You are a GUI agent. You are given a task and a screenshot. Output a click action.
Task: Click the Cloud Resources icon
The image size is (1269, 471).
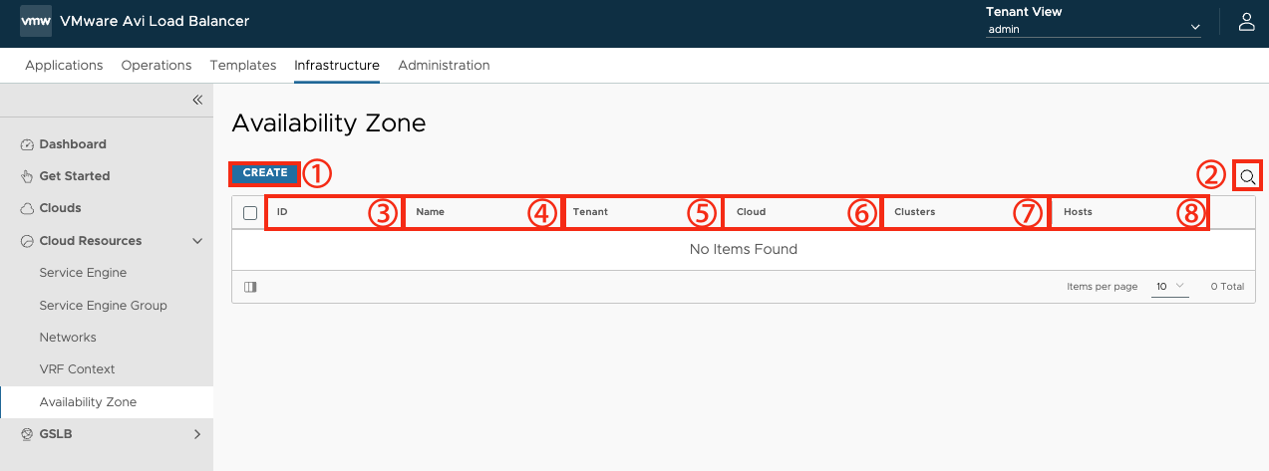coord(27,241)
